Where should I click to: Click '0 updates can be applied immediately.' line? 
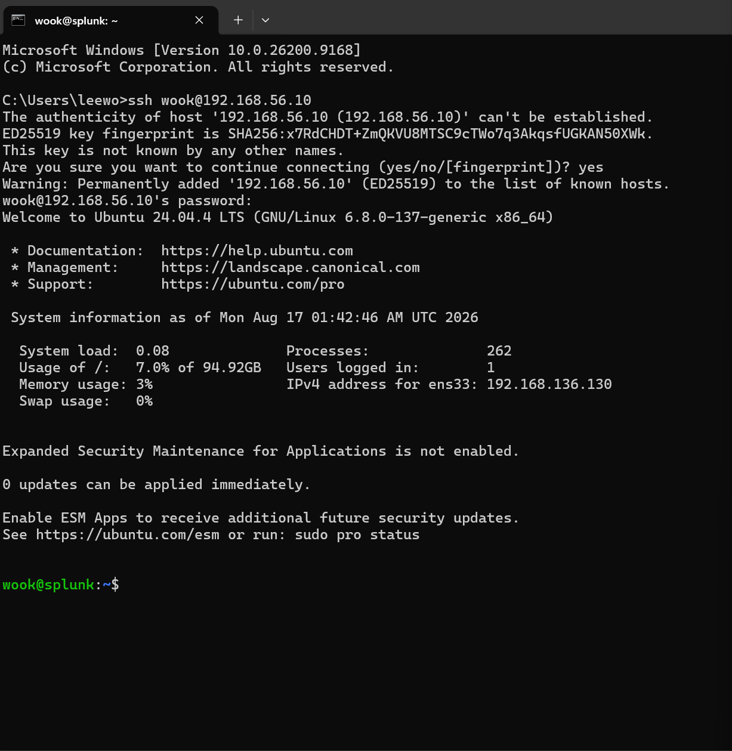(156, 485)
